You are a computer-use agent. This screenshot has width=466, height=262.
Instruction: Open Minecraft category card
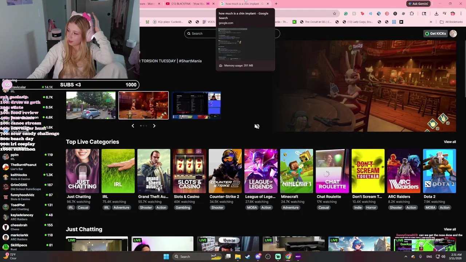296,171
